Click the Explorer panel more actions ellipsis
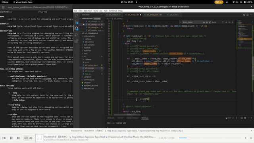The width and height of the screenshot is (254, 143). pyautogui.click(x=102, y=15)
